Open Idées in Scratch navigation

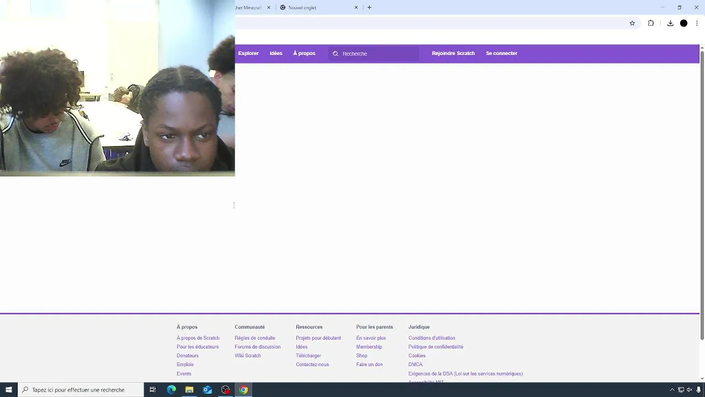pyautogui.click(x=276, y=53)
